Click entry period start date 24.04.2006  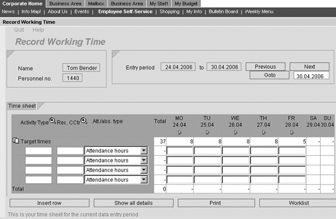tap(178, 67)
